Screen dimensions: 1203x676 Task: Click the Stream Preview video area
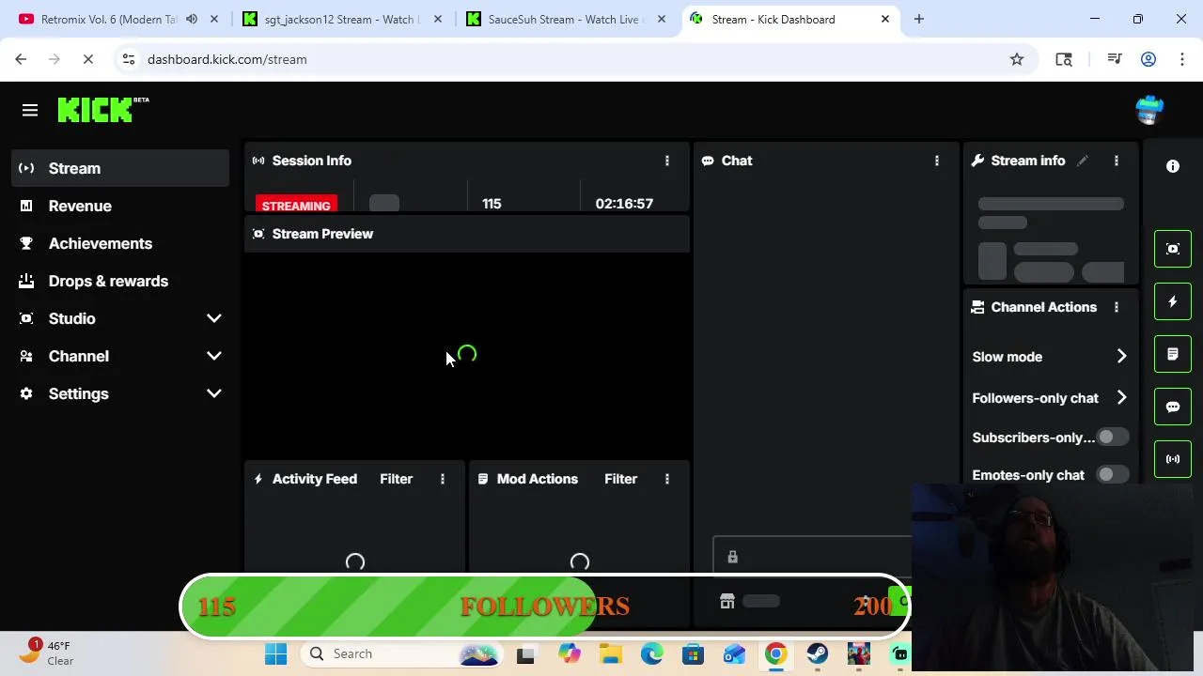coord(467,356)
